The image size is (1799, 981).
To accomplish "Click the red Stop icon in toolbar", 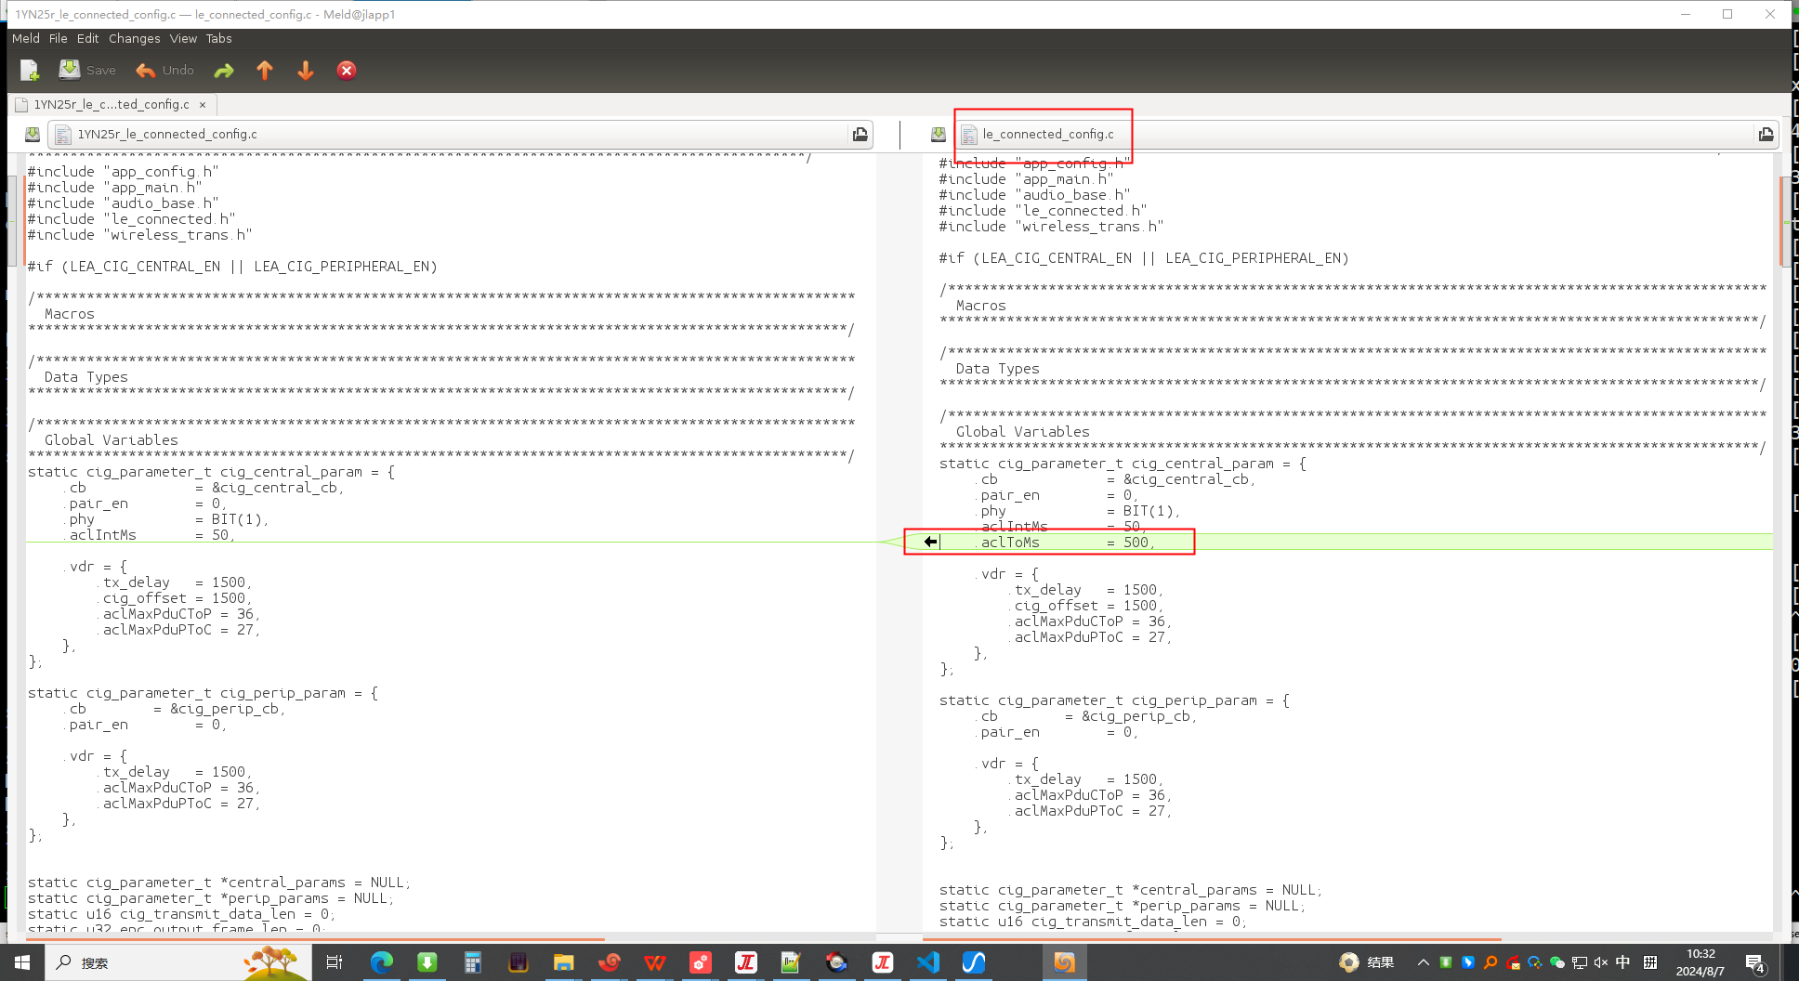I will tap(347, 71).
